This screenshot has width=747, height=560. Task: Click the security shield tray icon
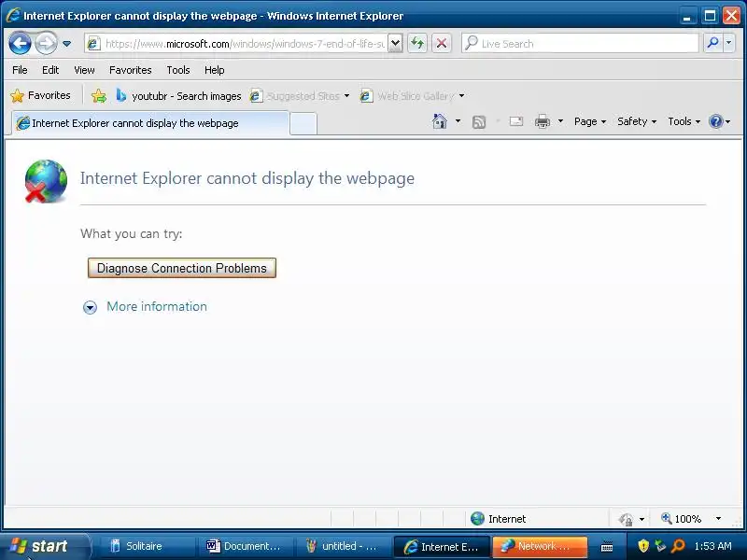(643, 546)
